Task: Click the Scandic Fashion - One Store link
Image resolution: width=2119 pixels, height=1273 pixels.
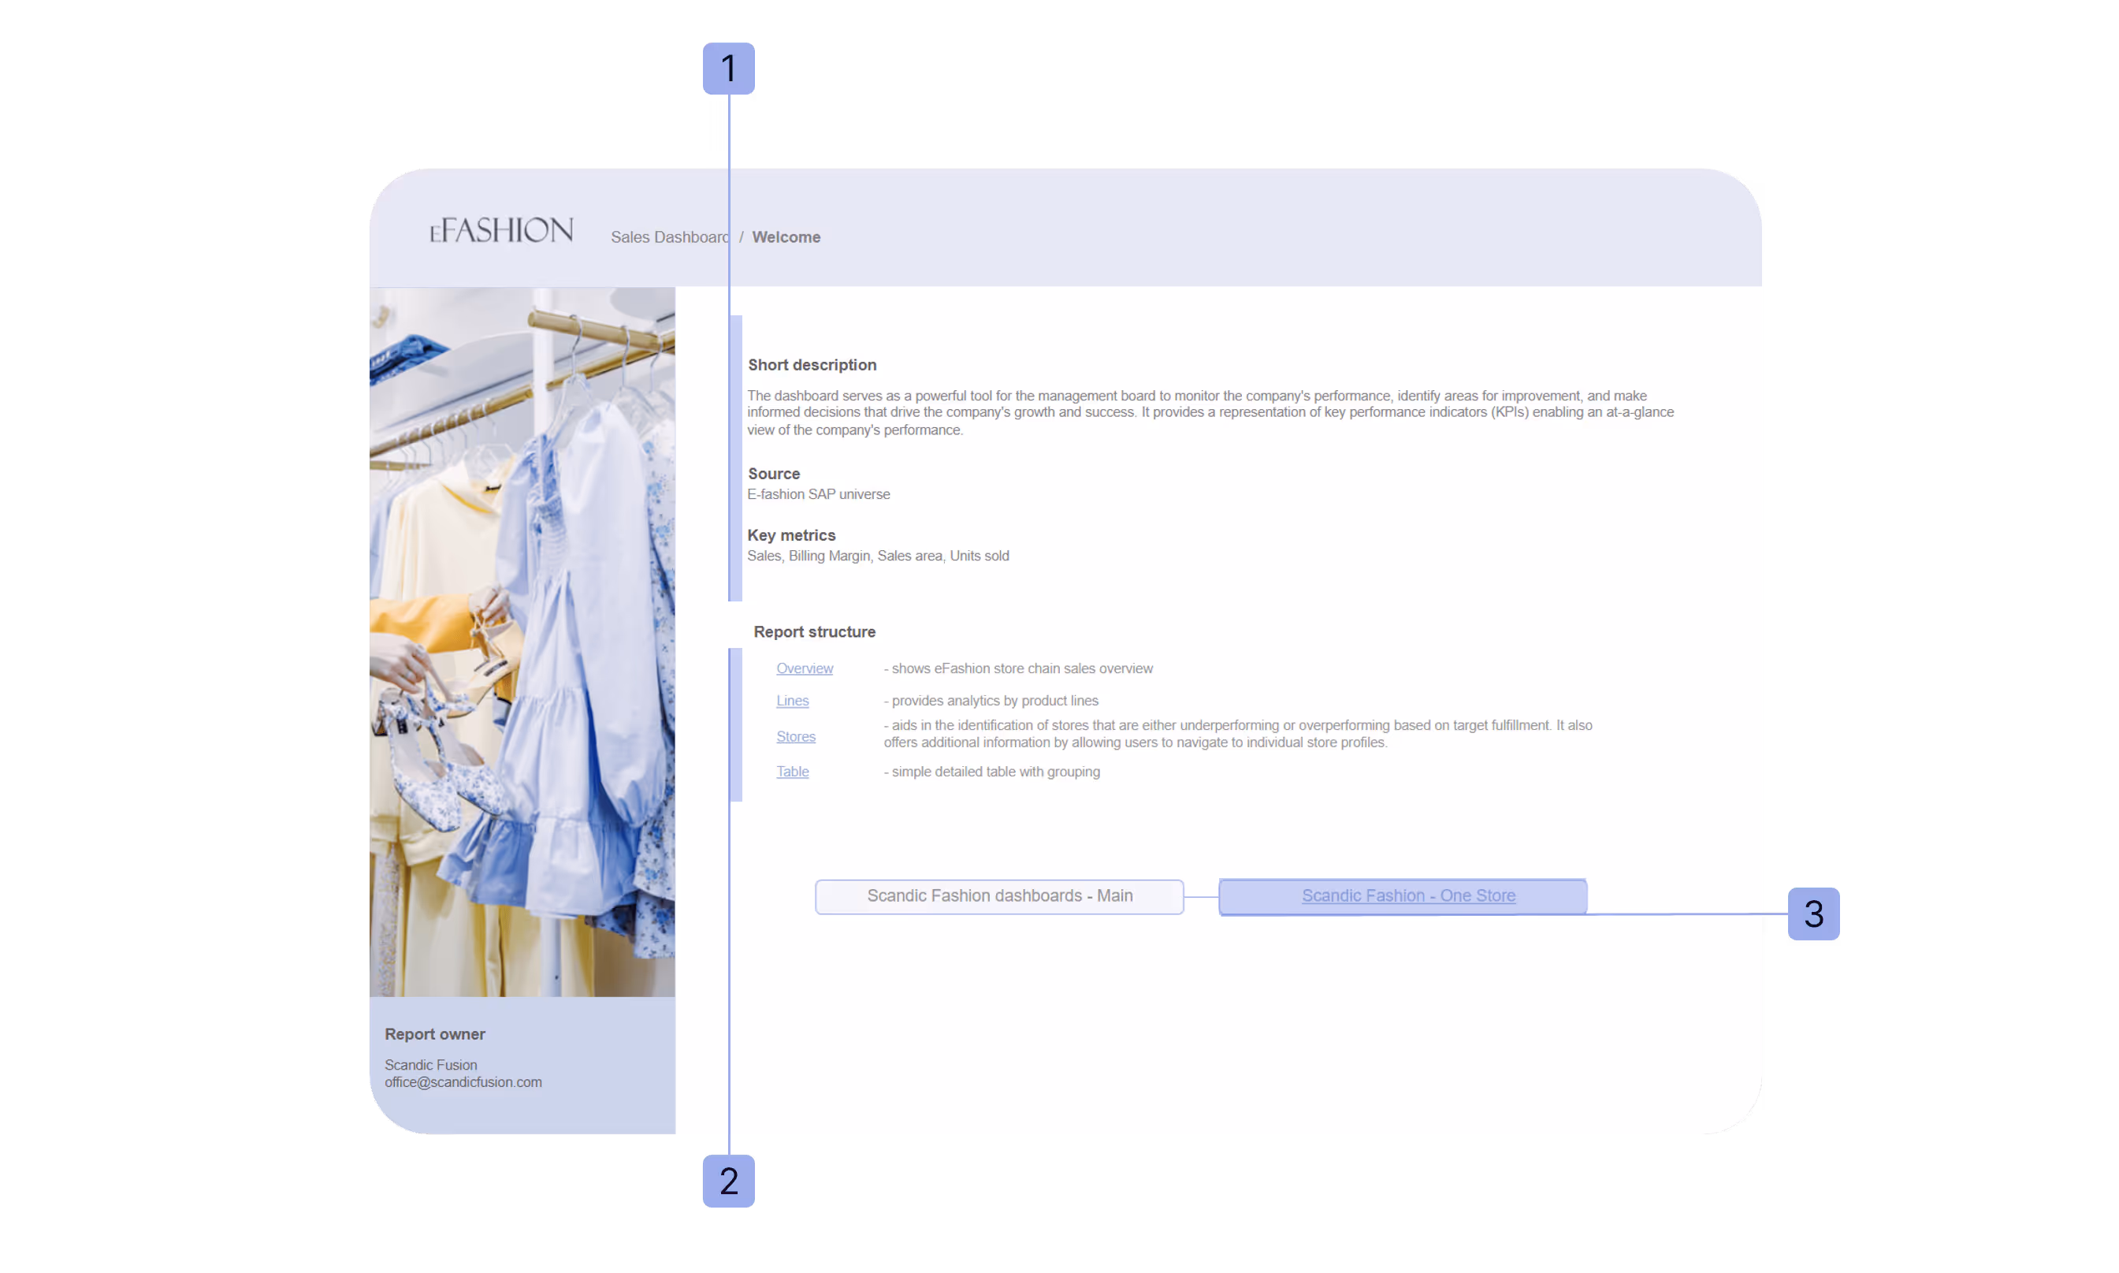Action: pyautogui.click(x=1407, y=895)
